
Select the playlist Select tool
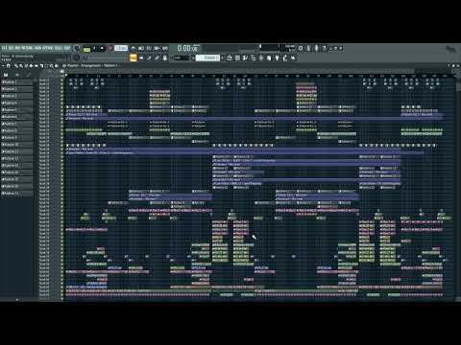(x=46, y=66)
